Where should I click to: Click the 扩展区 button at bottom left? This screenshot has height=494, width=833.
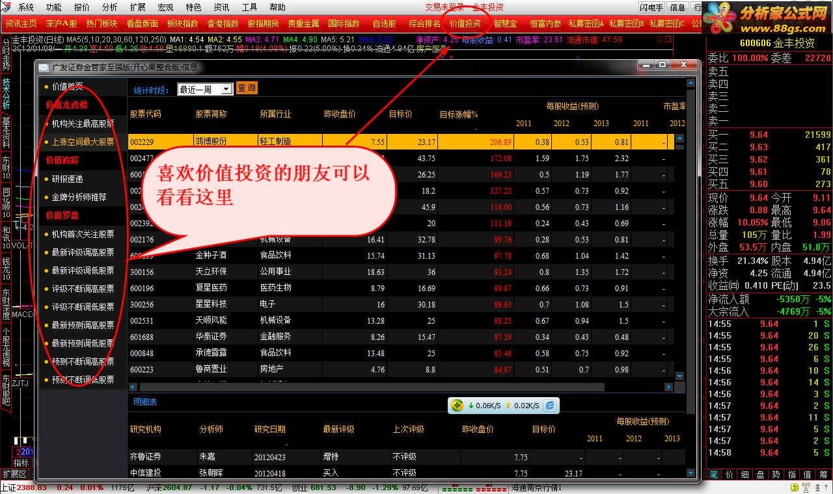14,474
